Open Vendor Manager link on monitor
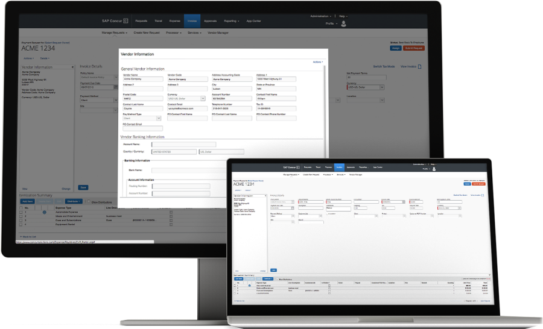Screen dimensions: 543x329 [x=218, y=33]
